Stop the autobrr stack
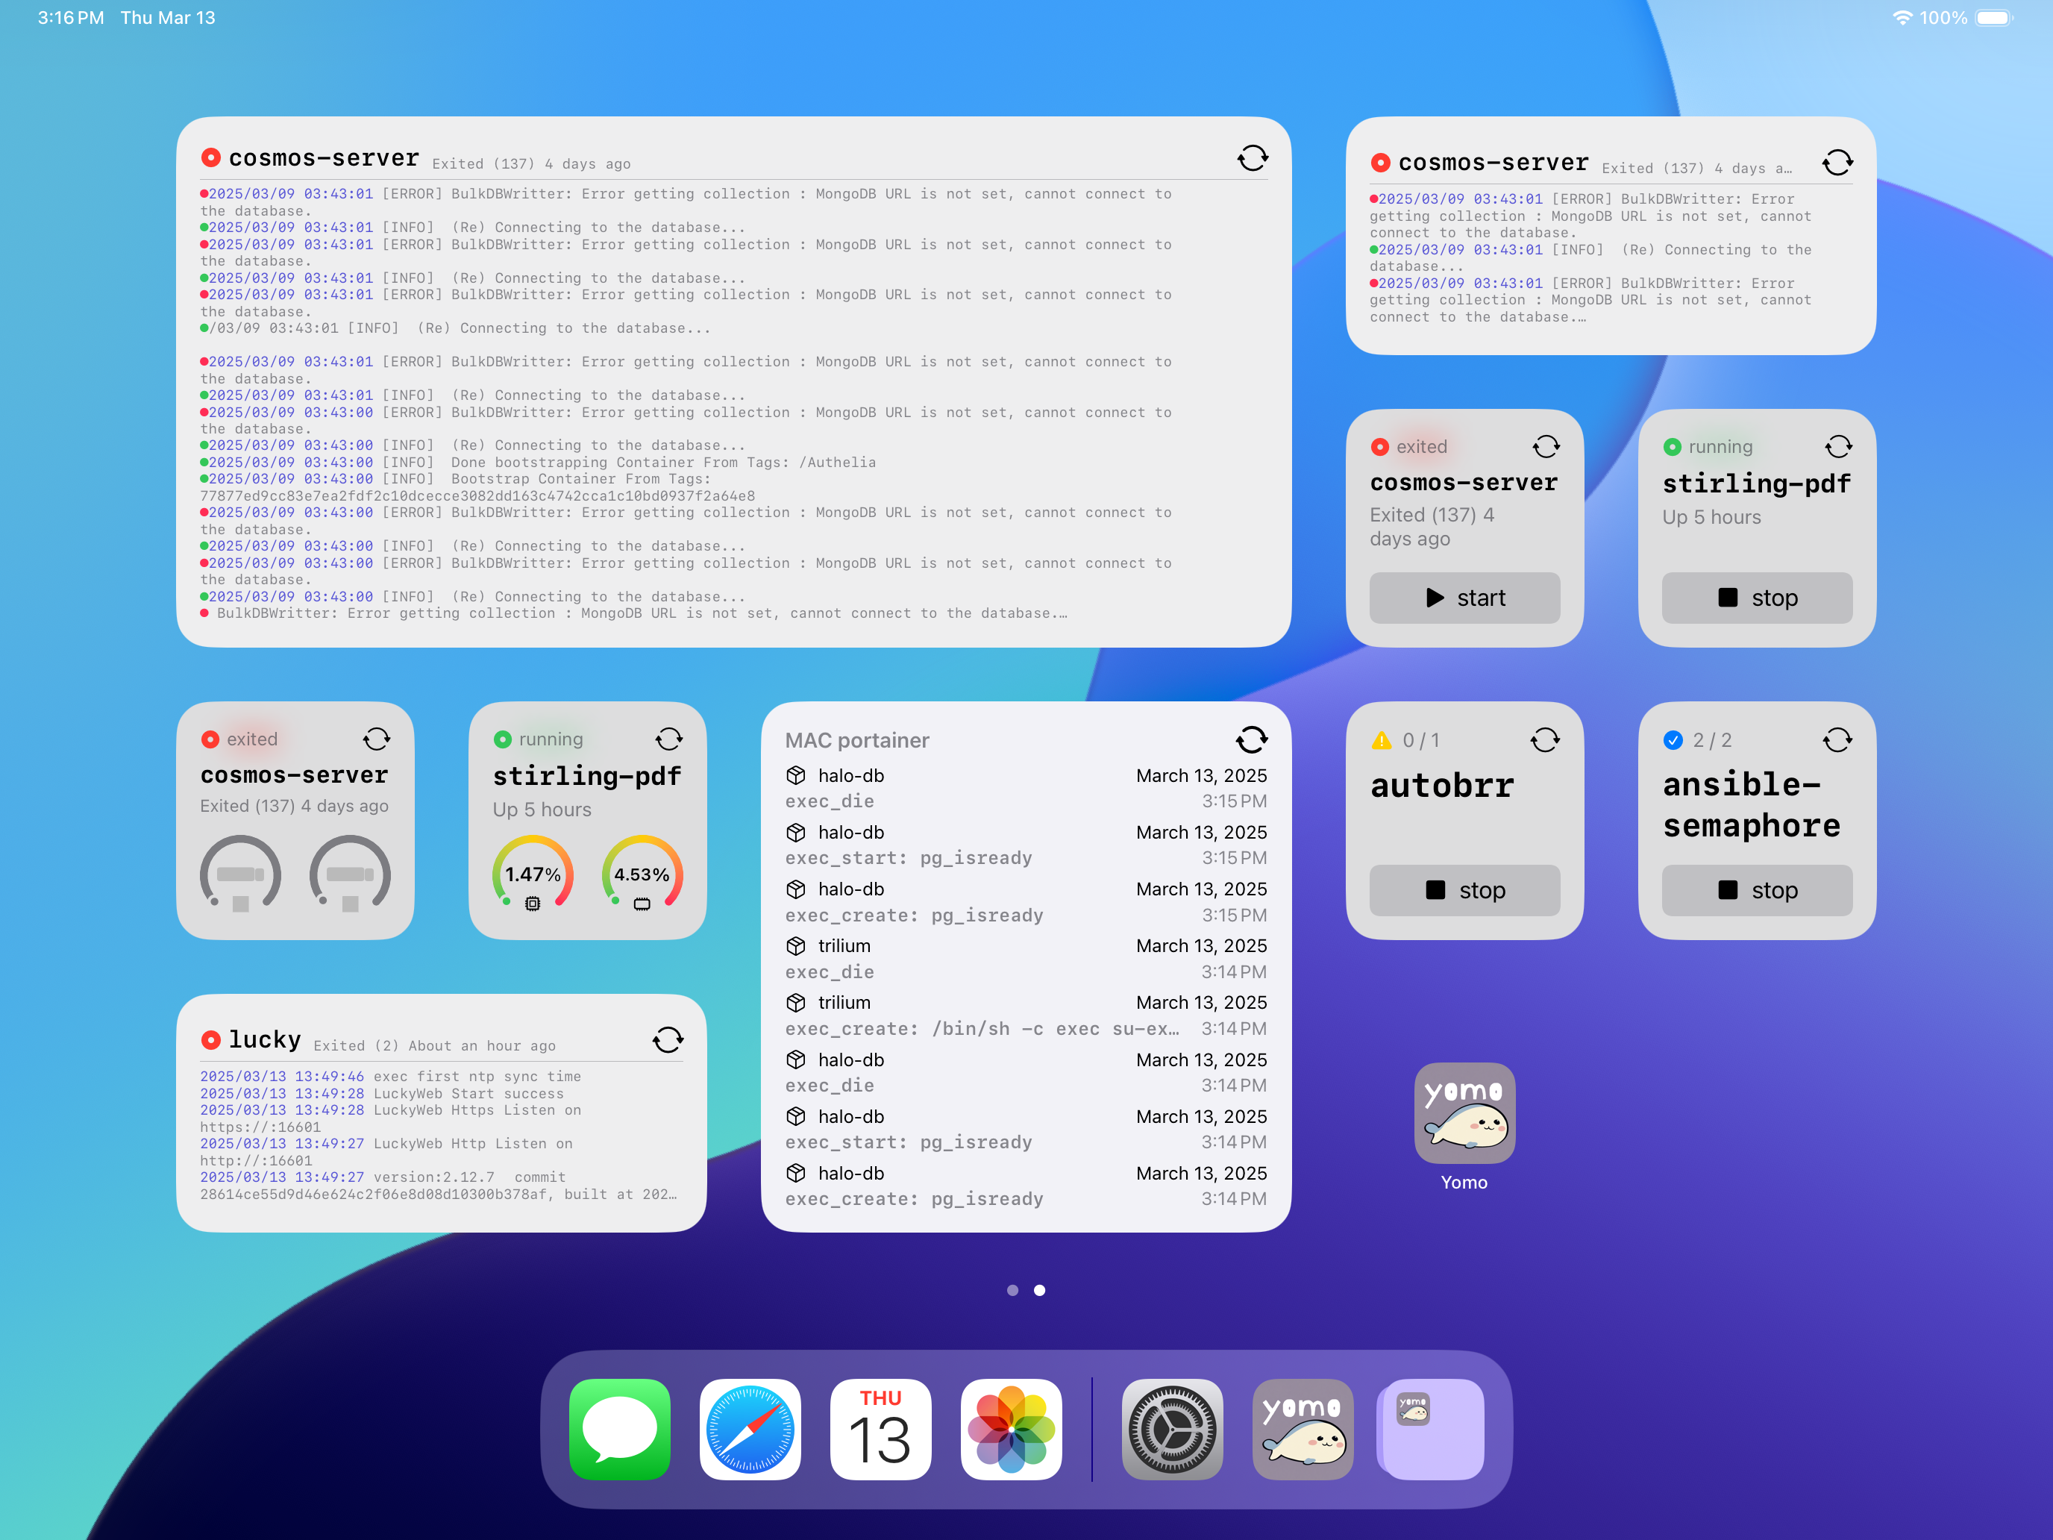 [x=1464, y=890]
